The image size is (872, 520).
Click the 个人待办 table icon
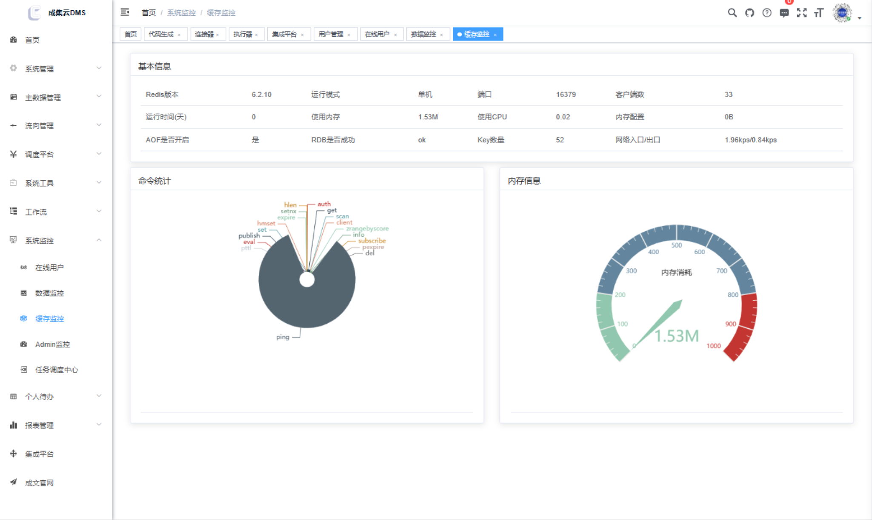point(14,396)
